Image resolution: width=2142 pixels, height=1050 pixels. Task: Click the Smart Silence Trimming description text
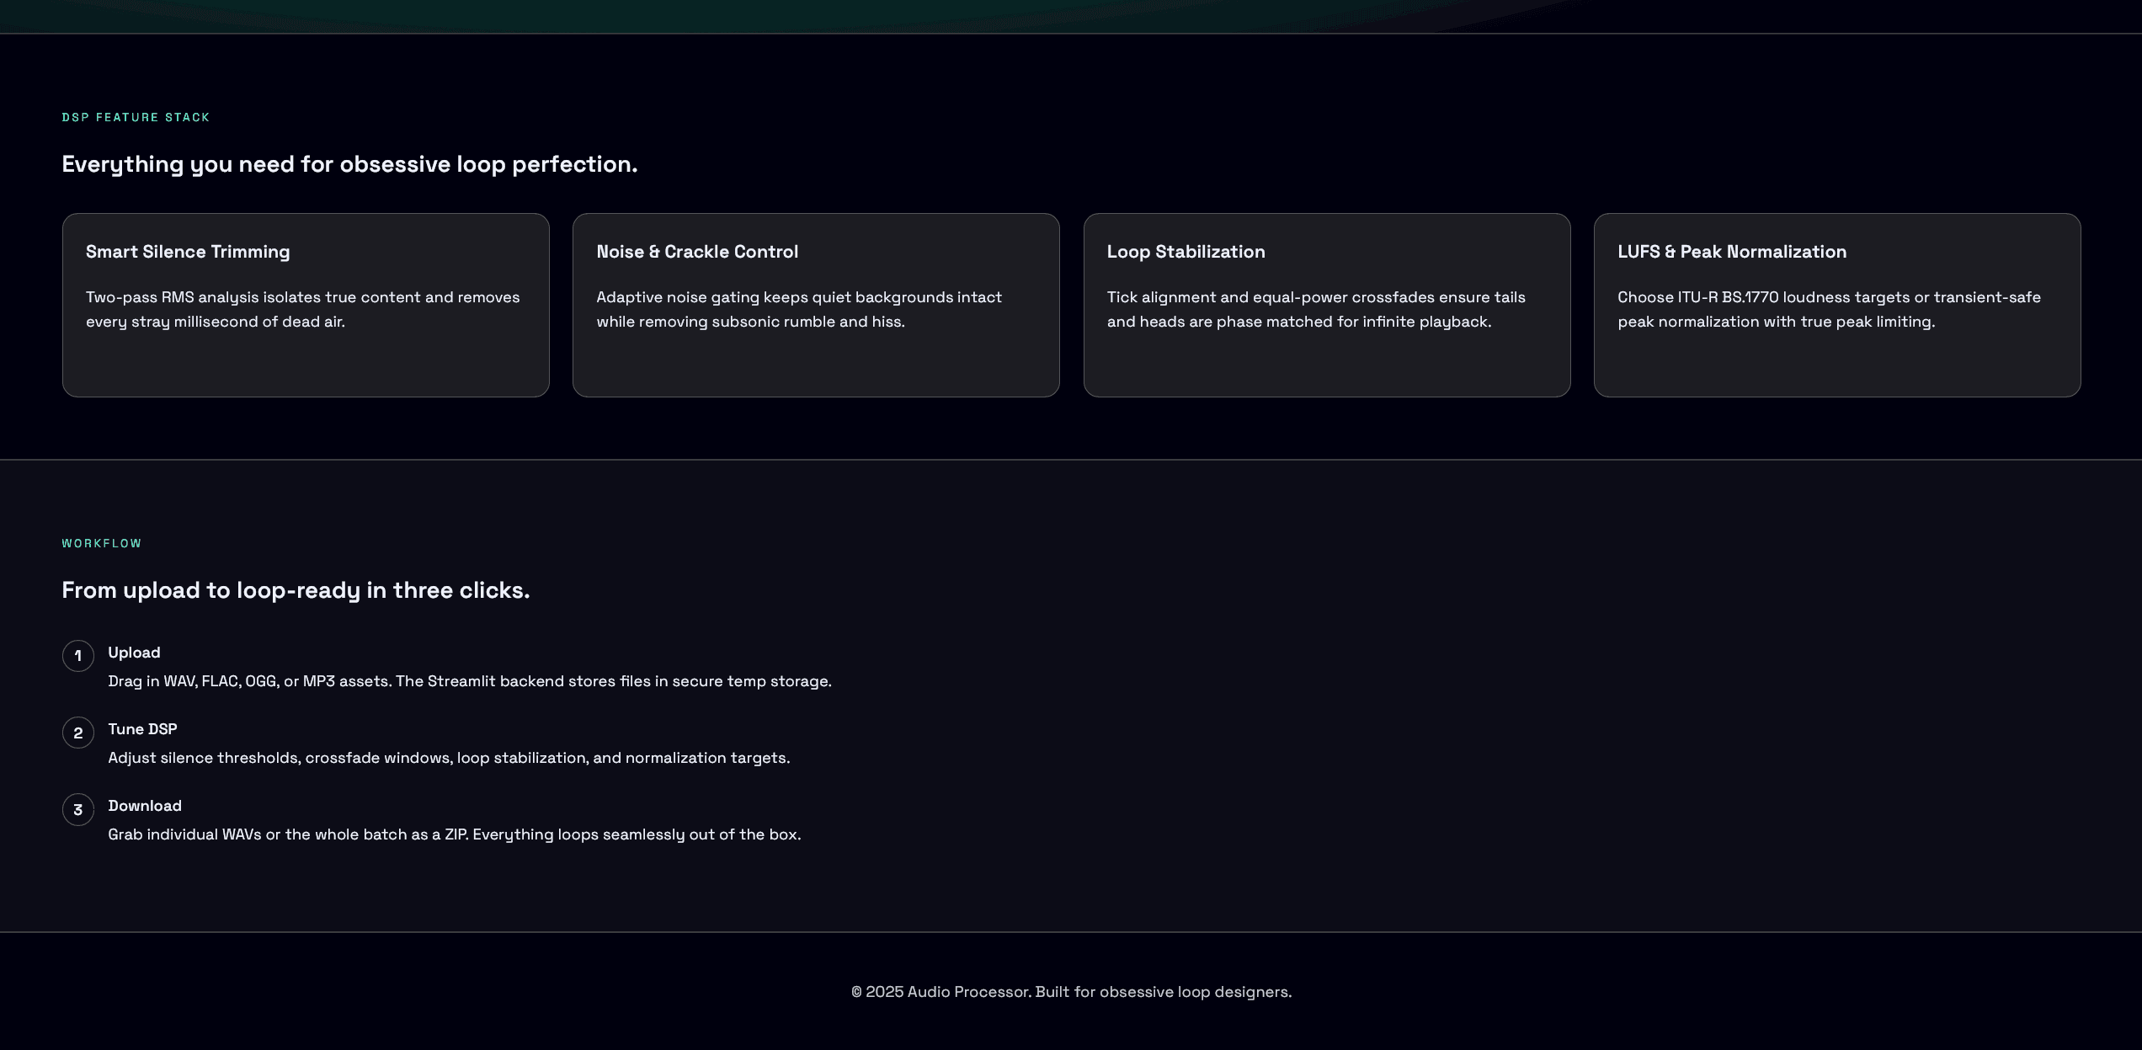point(303,309)
